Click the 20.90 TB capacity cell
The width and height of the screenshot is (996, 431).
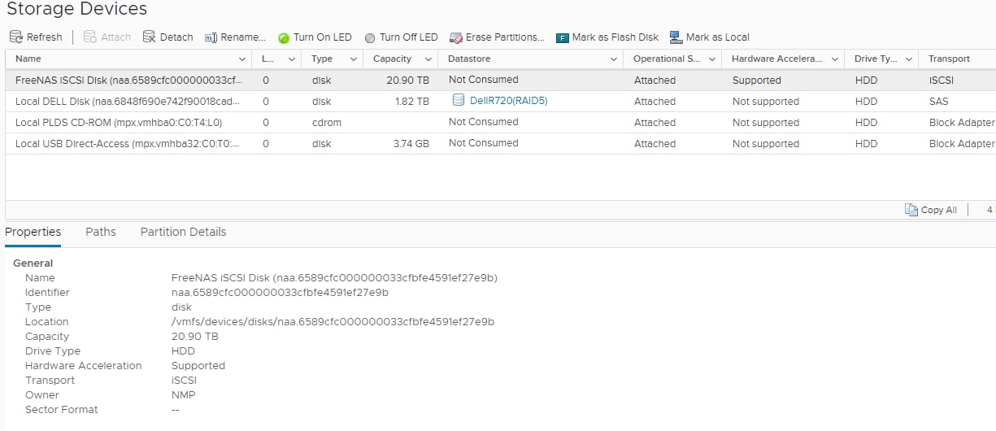(408, 80)
